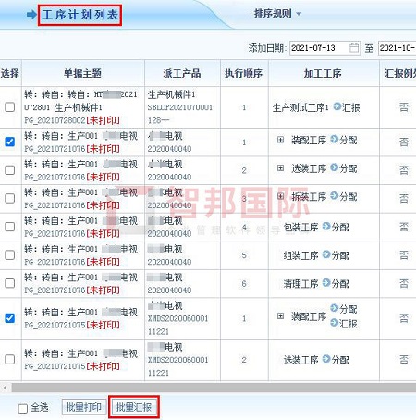
Task: Click the 分配 arrow icon beside 清理工序
Action: [x=326, y=283]
